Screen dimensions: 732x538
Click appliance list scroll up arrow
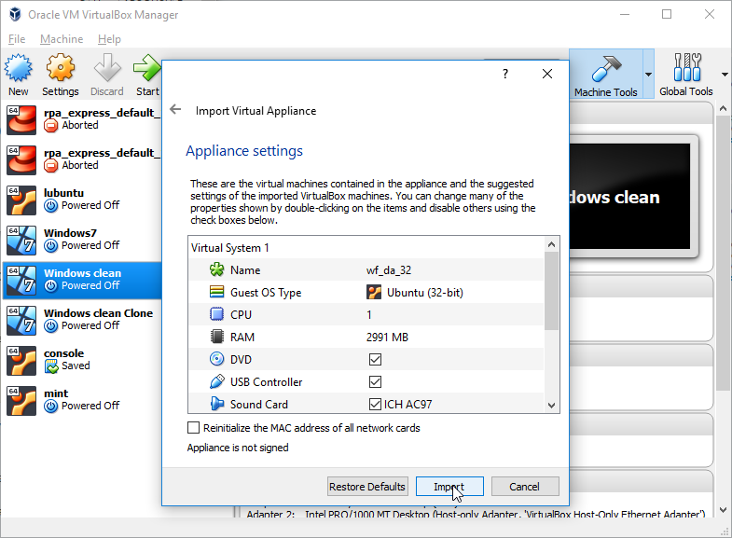point(551,244)
